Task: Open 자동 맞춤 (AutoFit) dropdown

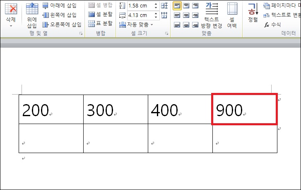Action: tap(136, 24)
